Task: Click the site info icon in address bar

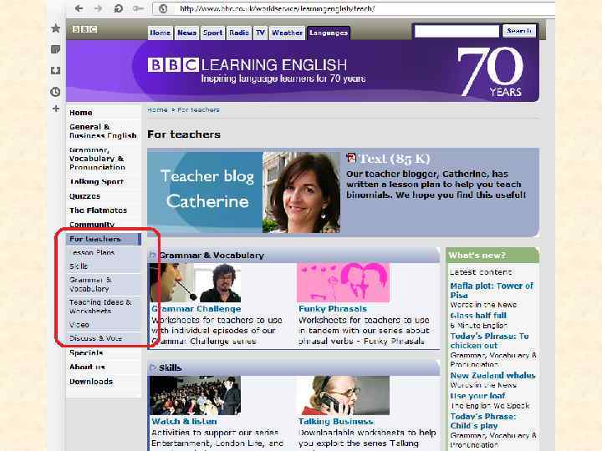Action: 163,8
